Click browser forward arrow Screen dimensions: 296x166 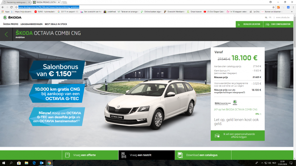pos(7,7)
